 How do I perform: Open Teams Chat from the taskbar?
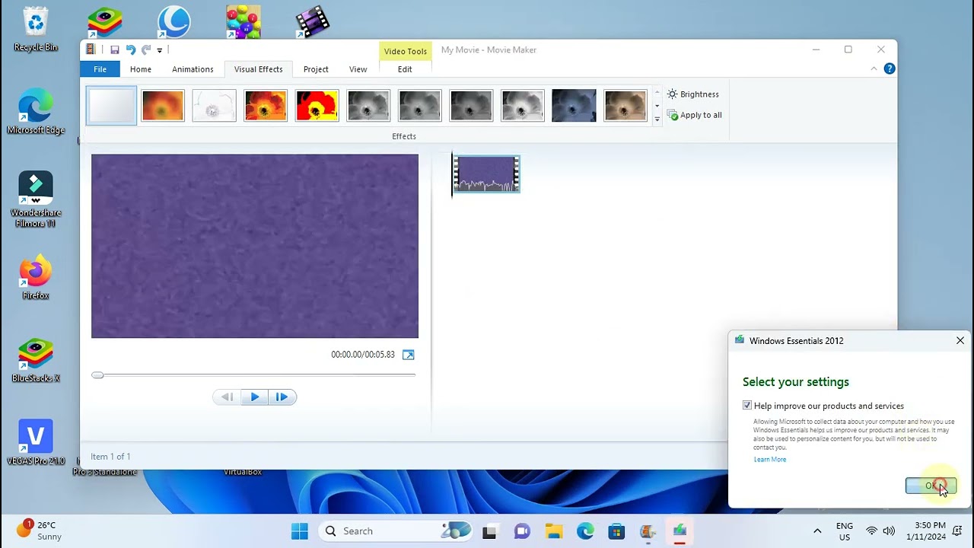click(522, 531)
